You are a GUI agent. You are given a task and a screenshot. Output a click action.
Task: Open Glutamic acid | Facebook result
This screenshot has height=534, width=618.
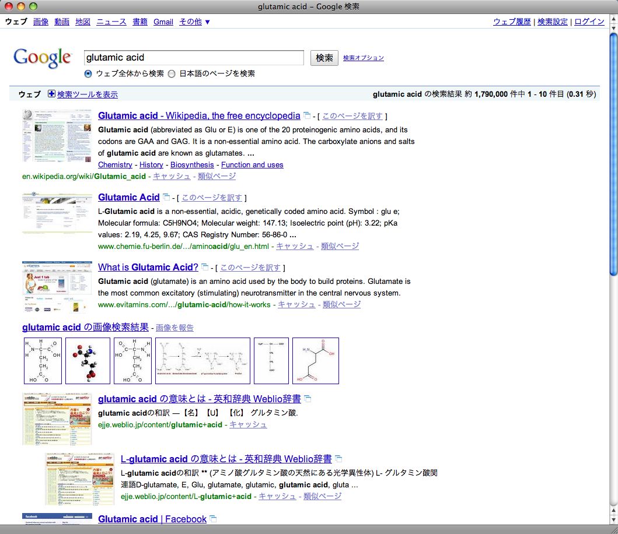click(152, 519)
